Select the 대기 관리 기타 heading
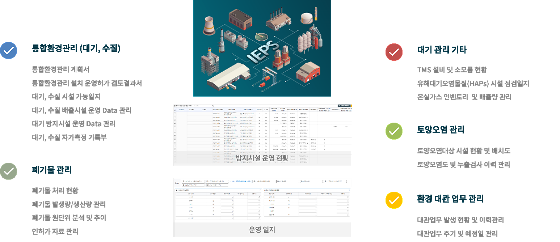The image size is (560, 242). 442,50
